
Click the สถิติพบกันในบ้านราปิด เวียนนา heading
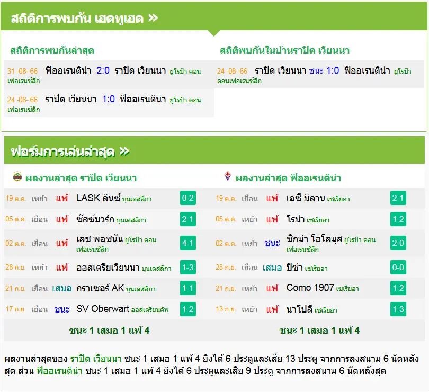(285, 50)
